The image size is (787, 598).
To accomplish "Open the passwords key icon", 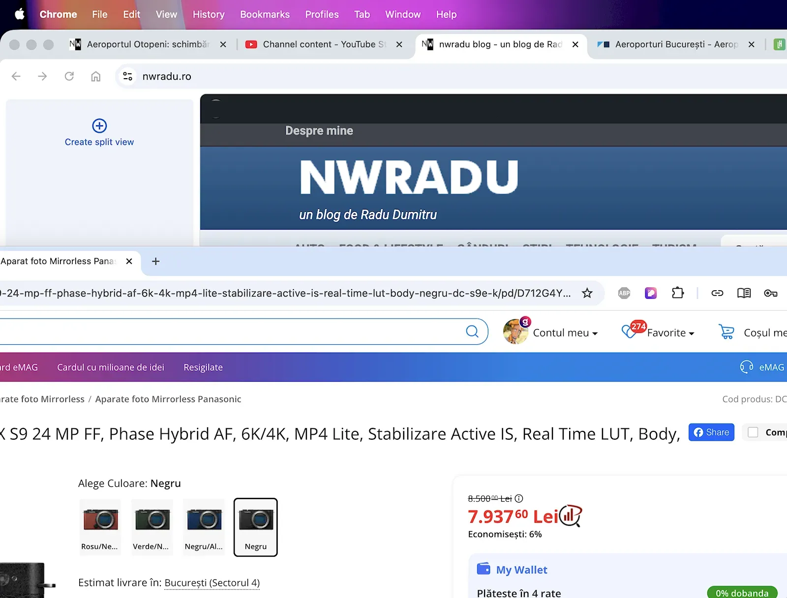I will pyautogui.click(x=770, y=294).
